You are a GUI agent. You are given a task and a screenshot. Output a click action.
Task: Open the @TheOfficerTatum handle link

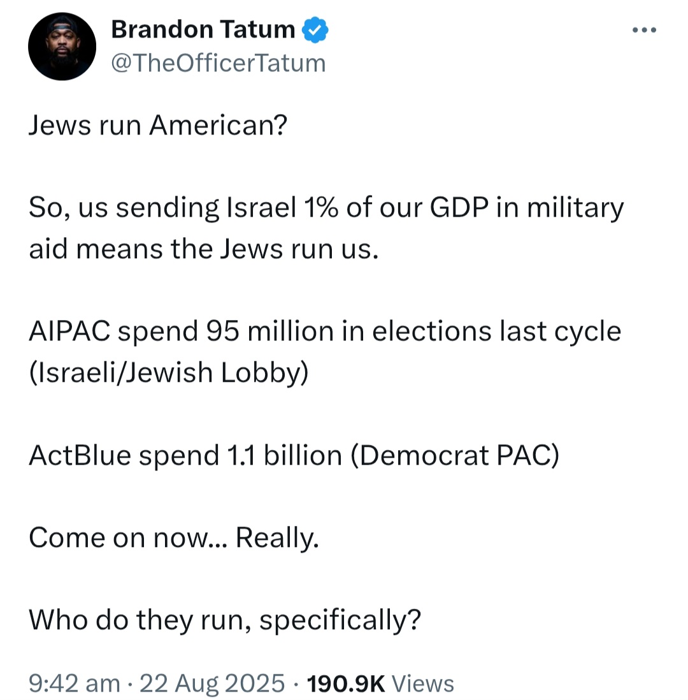219,62
